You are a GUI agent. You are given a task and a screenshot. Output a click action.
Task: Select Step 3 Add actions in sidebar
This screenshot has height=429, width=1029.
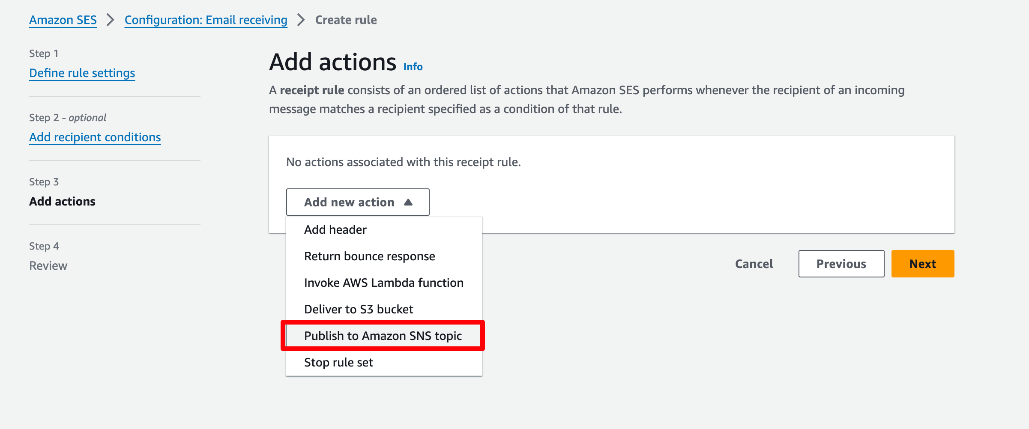(x=62, y=202)
